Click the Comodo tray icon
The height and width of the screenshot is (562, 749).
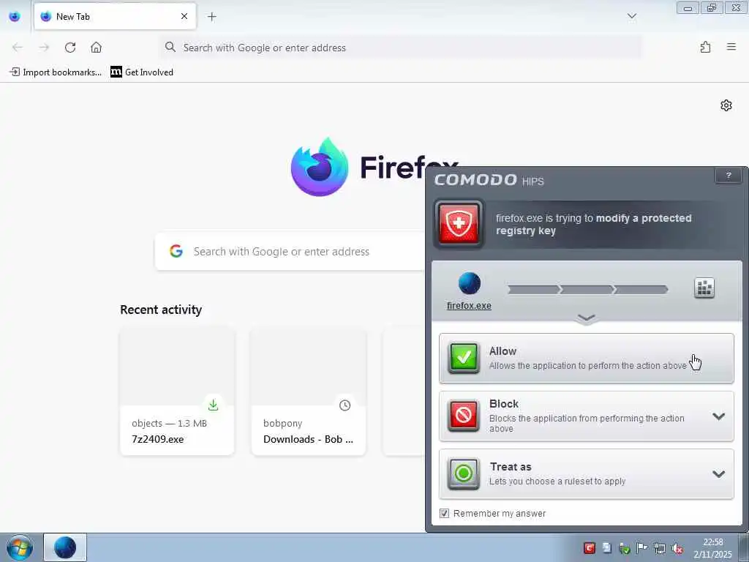click(x=590, y=548)
